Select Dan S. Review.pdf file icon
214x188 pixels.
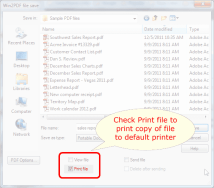(46, 59)
